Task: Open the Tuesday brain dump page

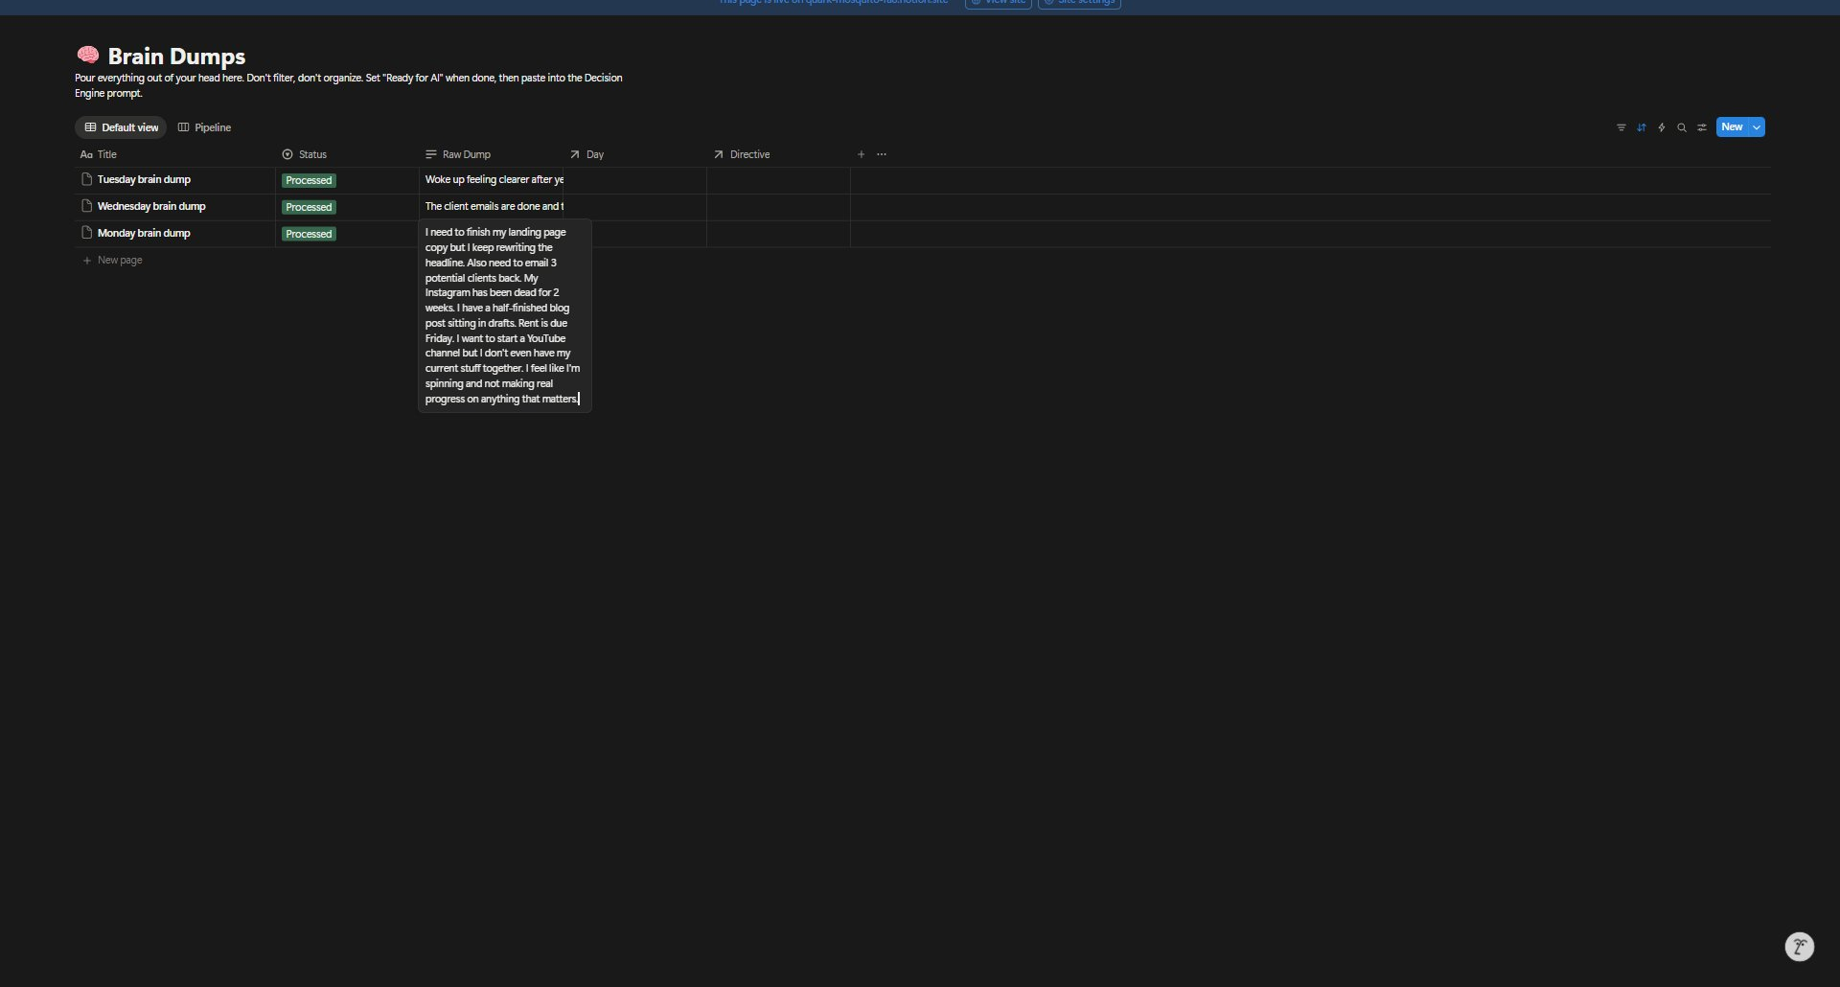Action: [144, 180]
